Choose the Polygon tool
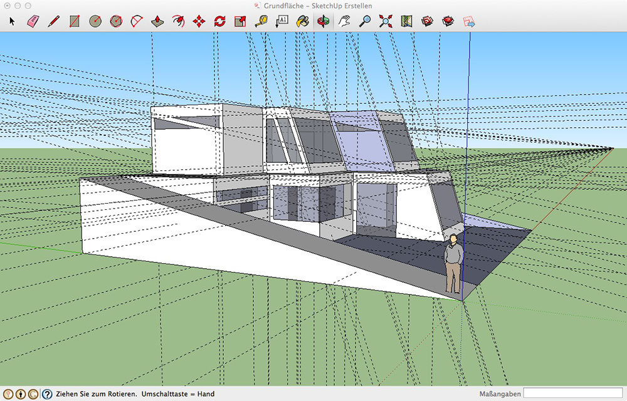Screen dimensions: 627x401 (115, 21)
